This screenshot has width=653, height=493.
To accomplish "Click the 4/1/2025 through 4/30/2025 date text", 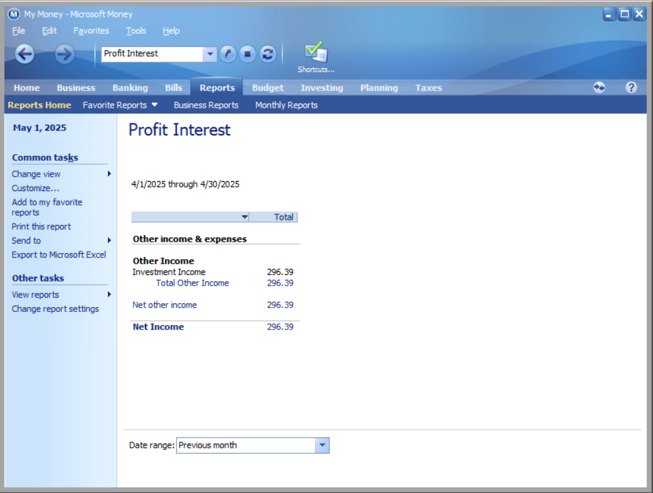I will pos(185,184).
